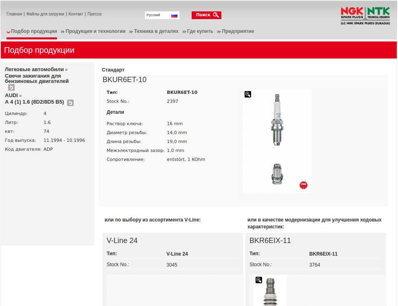Click the back arrow icon below 'Свечи зажигания'
This screenshot has width=398, height=306.
click(x=11, y=87)
